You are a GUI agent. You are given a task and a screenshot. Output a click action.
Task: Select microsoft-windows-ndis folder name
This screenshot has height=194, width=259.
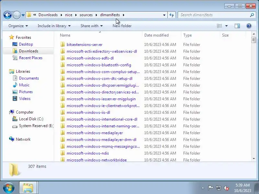(x=88, y=153)
